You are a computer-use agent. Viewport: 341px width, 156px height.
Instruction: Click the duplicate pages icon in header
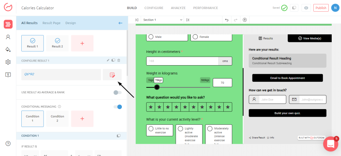tap(294, 8)
